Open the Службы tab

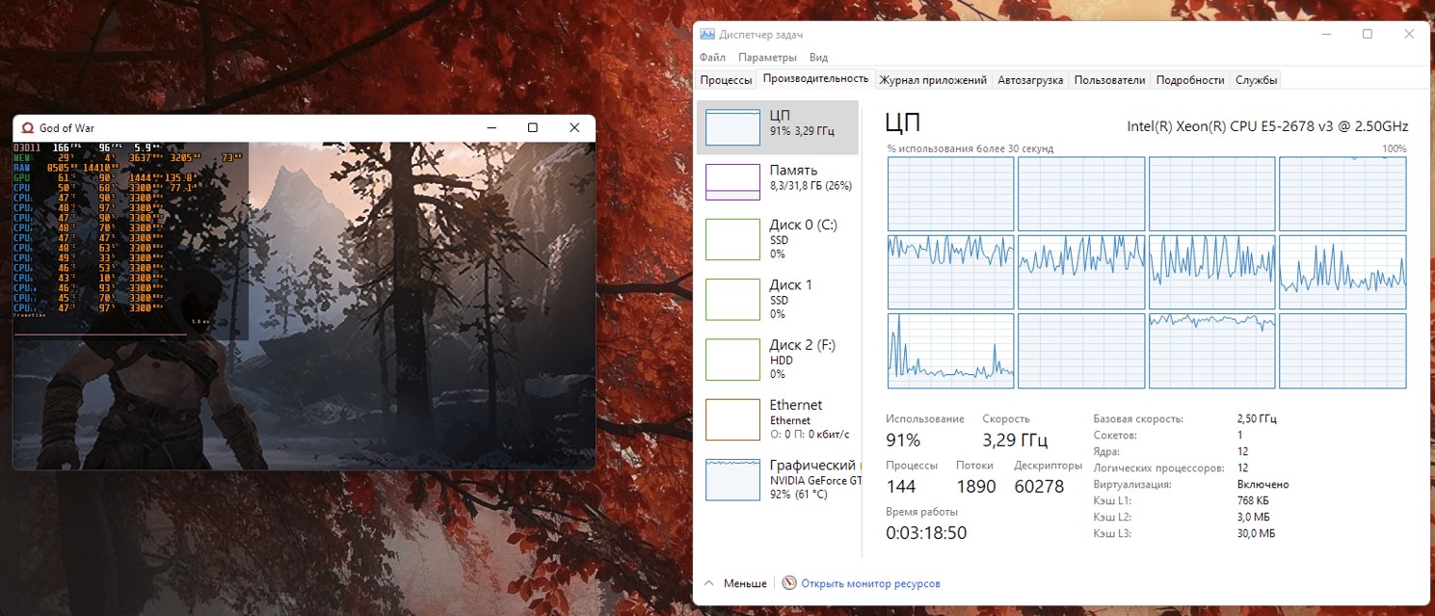coord(1257,80)
